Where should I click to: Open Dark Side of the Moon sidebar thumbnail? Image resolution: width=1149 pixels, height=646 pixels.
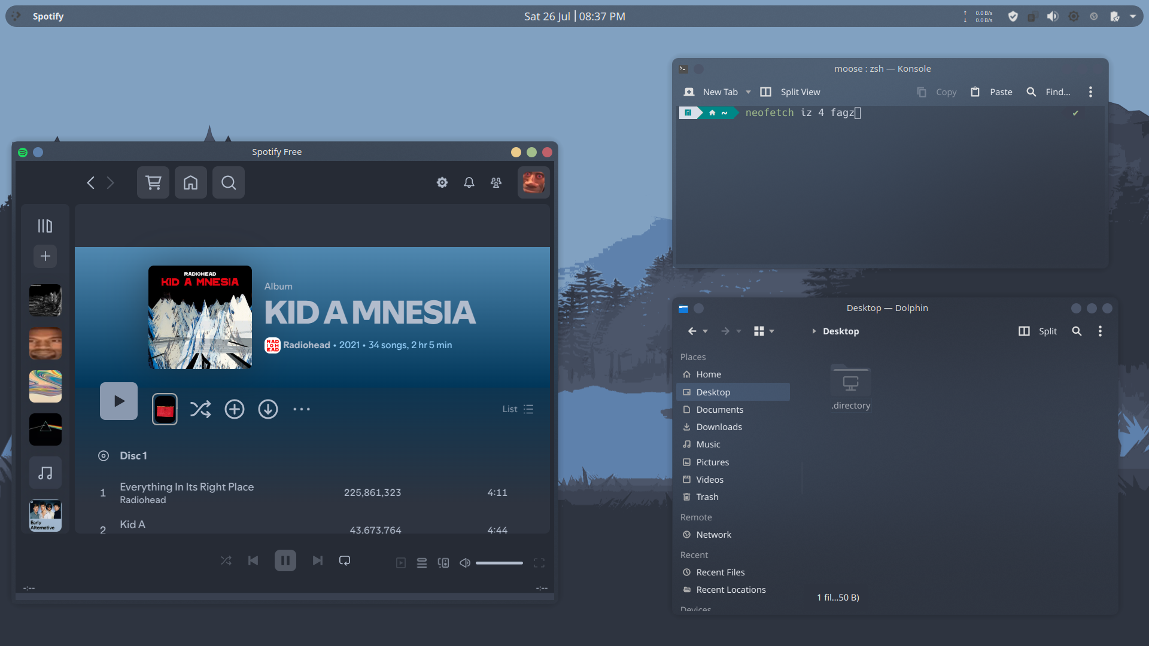45,429
